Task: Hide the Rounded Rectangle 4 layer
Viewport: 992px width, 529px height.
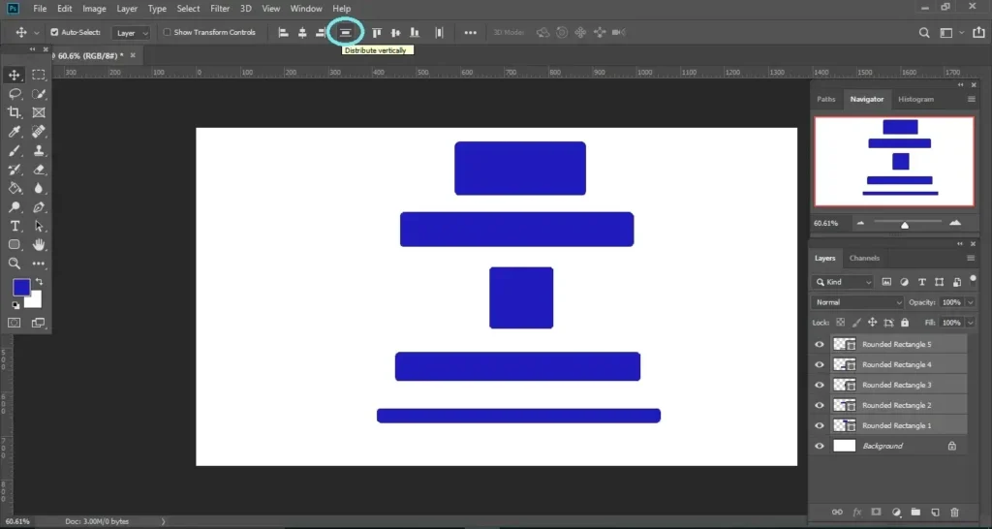Action: pos(820,364)
